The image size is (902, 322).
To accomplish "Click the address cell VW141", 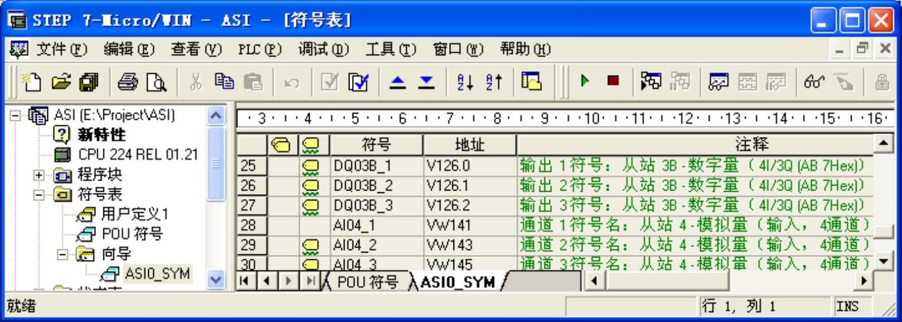I will 469,225.
